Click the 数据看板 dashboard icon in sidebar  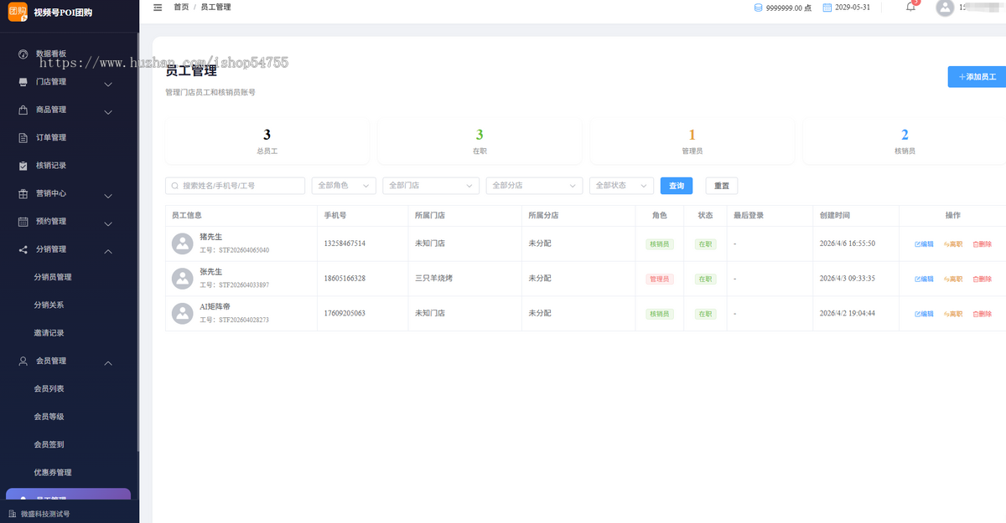[x=23, y=54]
